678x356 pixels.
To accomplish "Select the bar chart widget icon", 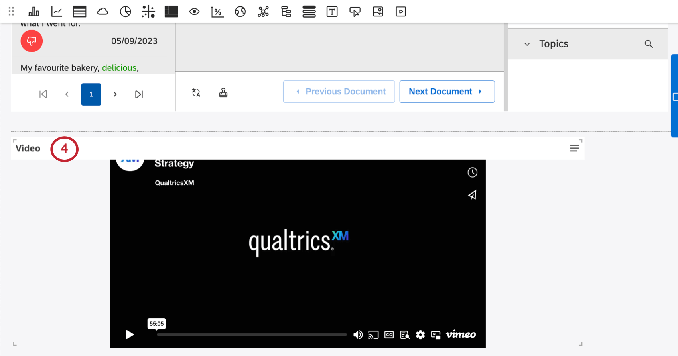I will [34, 12].
